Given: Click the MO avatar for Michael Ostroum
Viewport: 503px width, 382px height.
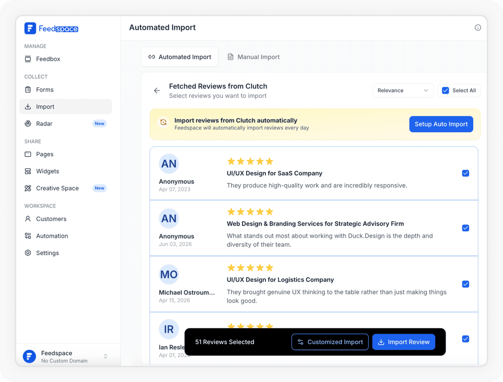Looking at the screenshot, I should click(x=169, y=274).
